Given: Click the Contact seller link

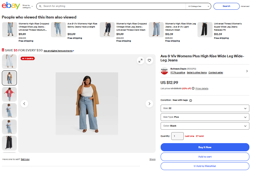Looking at the screenshot, I should click(216, 73).
